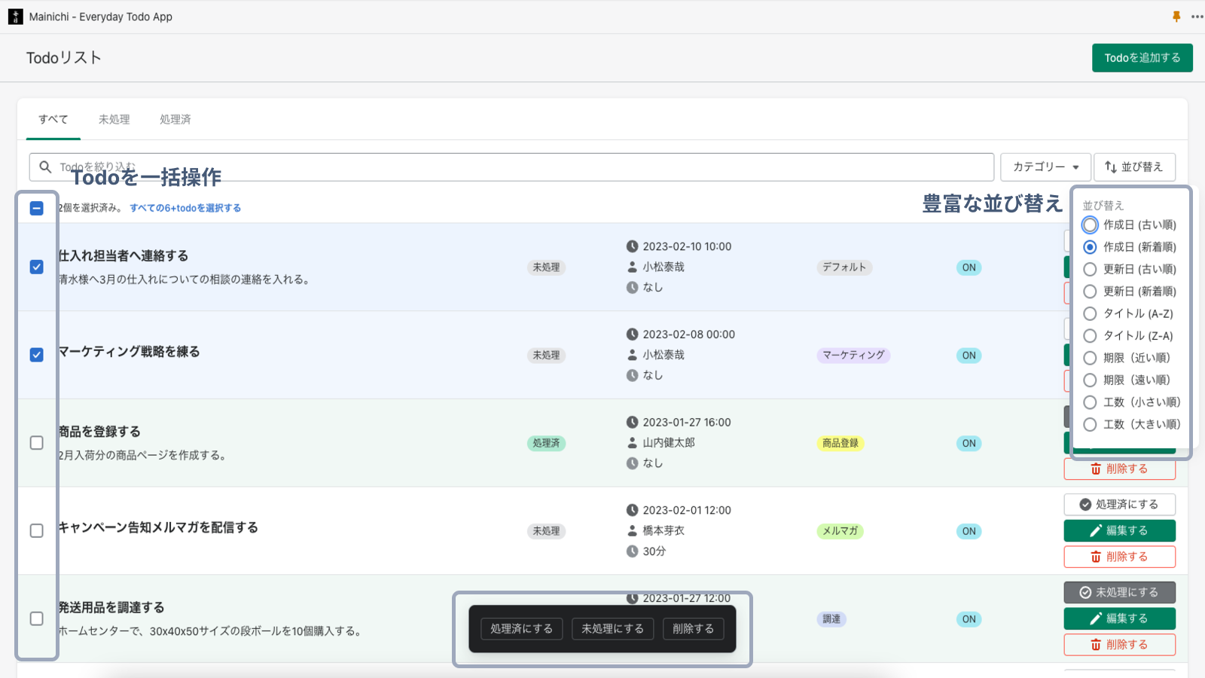The width and height of the screenshot is (1205, 678).
Task: Click the Mainichi app logo icon
Action: [16, 17]
